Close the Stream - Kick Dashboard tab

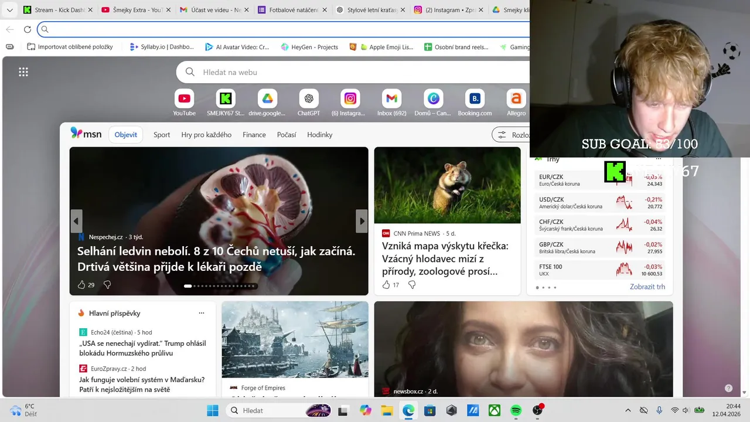coord(90,10)
